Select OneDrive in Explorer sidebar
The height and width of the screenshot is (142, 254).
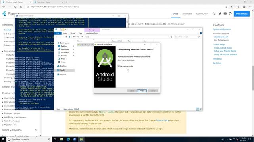(63, 66)
